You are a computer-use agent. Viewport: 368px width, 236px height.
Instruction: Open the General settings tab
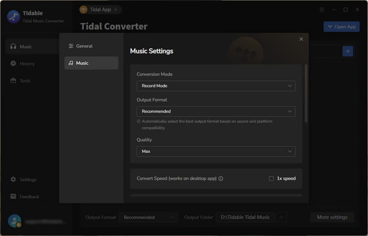[x=91, y=46]
